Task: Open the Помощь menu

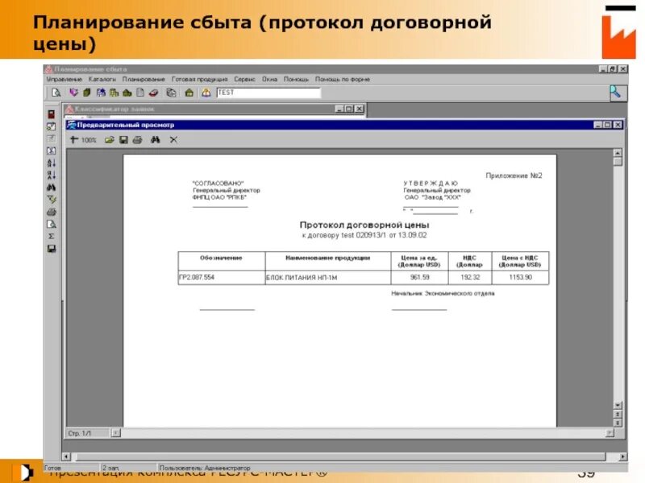Action: (x=296, y=79)
